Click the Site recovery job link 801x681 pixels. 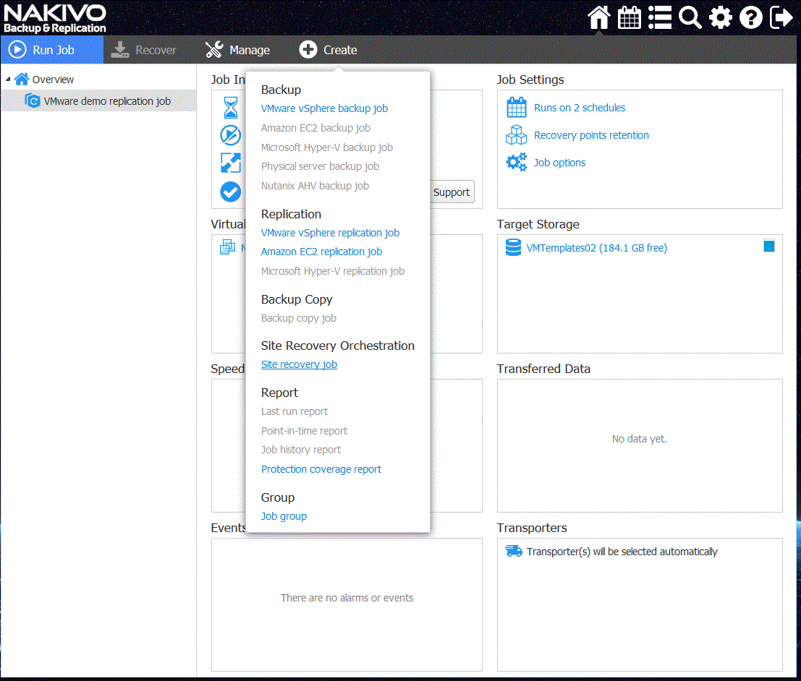[x=300, y=364]
